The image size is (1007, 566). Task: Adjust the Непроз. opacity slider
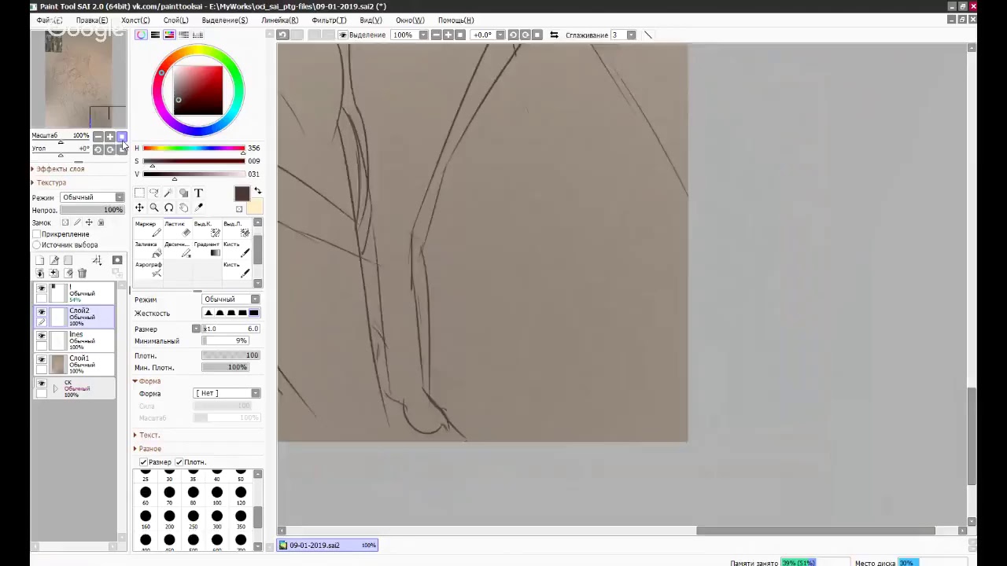(92, 210)
